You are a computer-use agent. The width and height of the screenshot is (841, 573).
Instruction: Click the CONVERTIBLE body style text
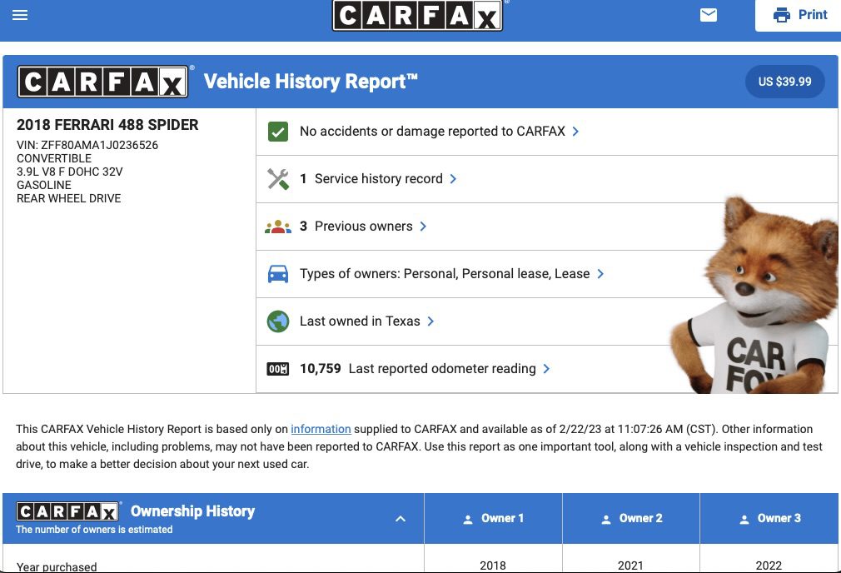[x=54, y=159]
